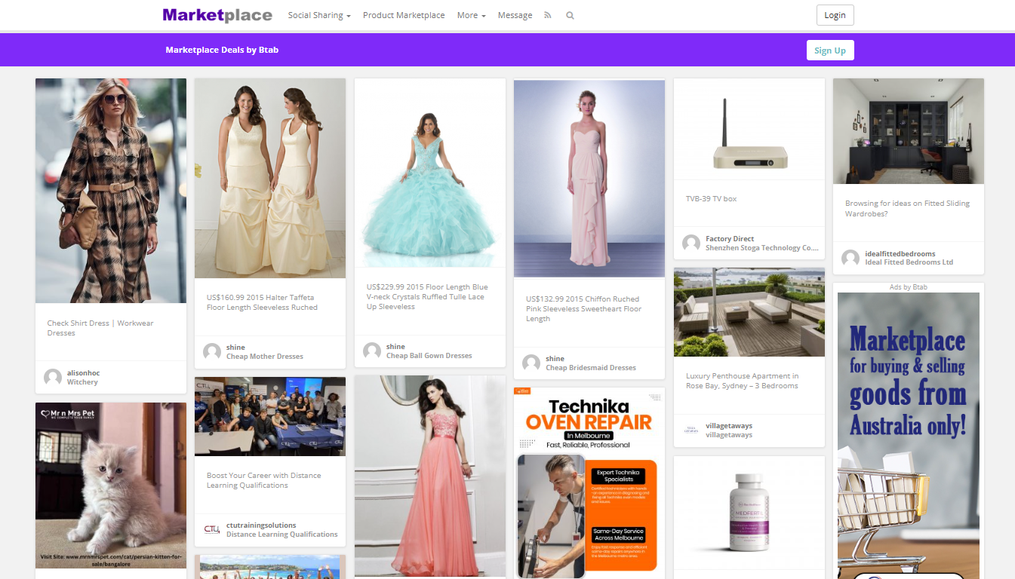Click the Marketplace logo
The height and width of the screenshot is (579, 1015).
point(217,15)
